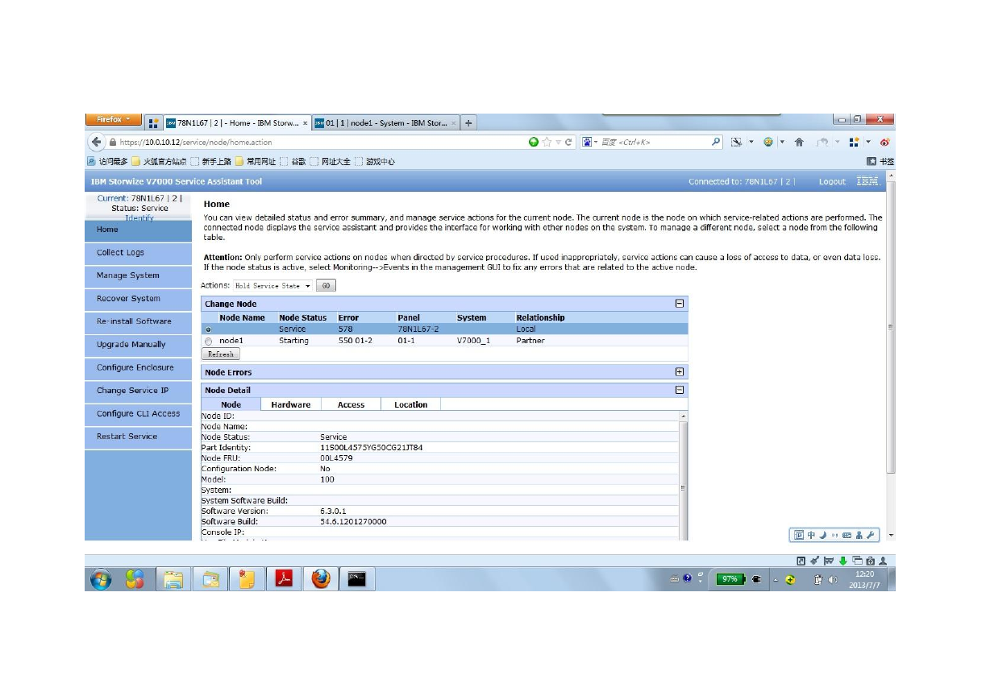This screenshot has height=700, width=990.
Task: Open the command prompt taskbar icon
Action: 357,579
